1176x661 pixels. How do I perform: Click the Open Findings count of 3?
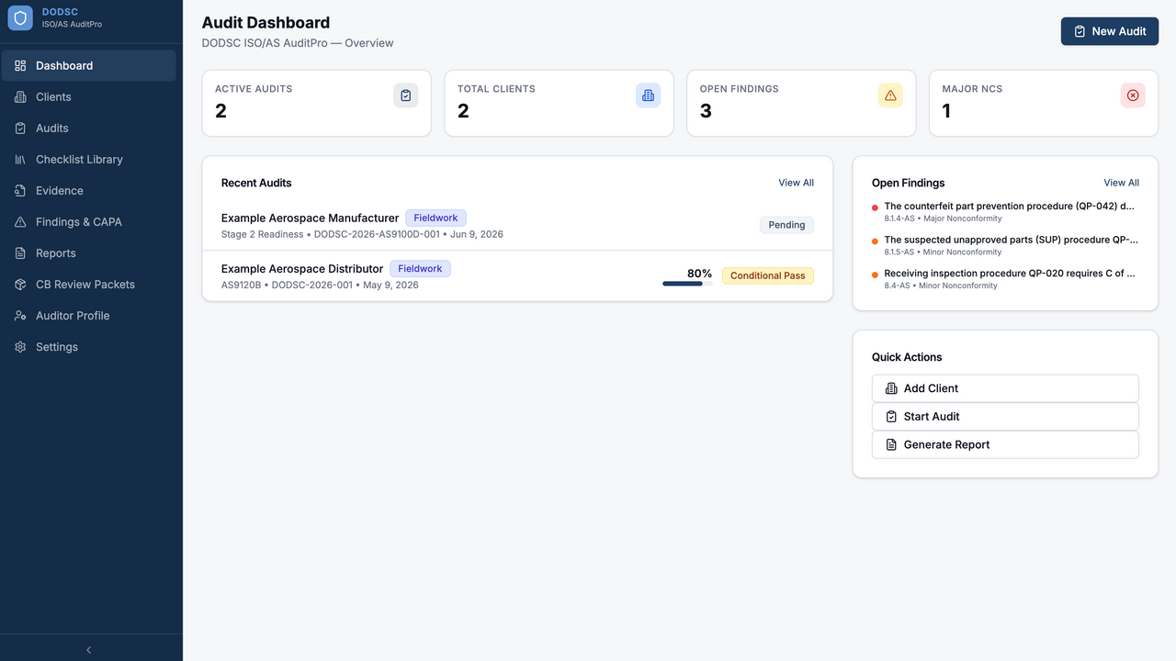click(x=706, y=111)
